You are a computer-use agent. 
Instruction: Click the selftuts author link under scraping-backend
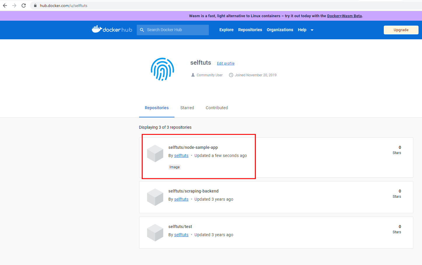click(x=181, y=199)
